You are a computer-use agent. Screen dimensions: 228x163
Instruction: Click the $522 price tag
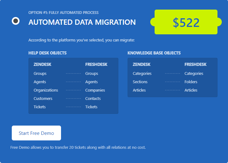186,22
